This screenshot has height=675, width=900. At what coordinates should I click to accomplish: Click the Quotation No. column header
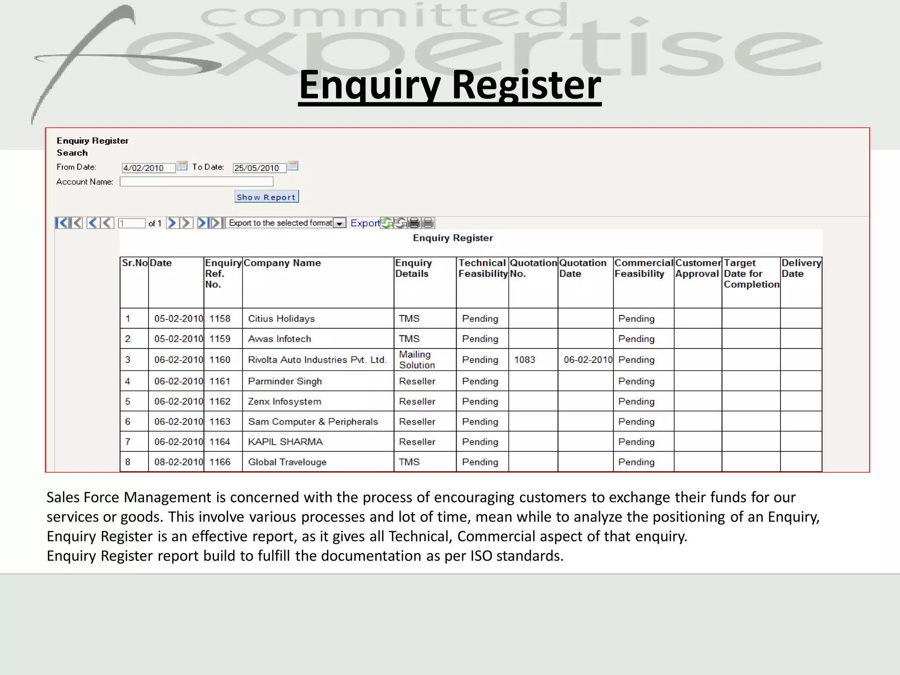pos(533,282)
